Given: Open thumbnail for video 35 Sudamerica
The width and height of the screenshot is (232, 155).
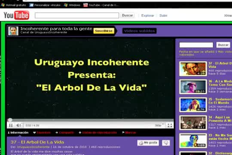Looking at the screenshot, I should tap(193, 105).
